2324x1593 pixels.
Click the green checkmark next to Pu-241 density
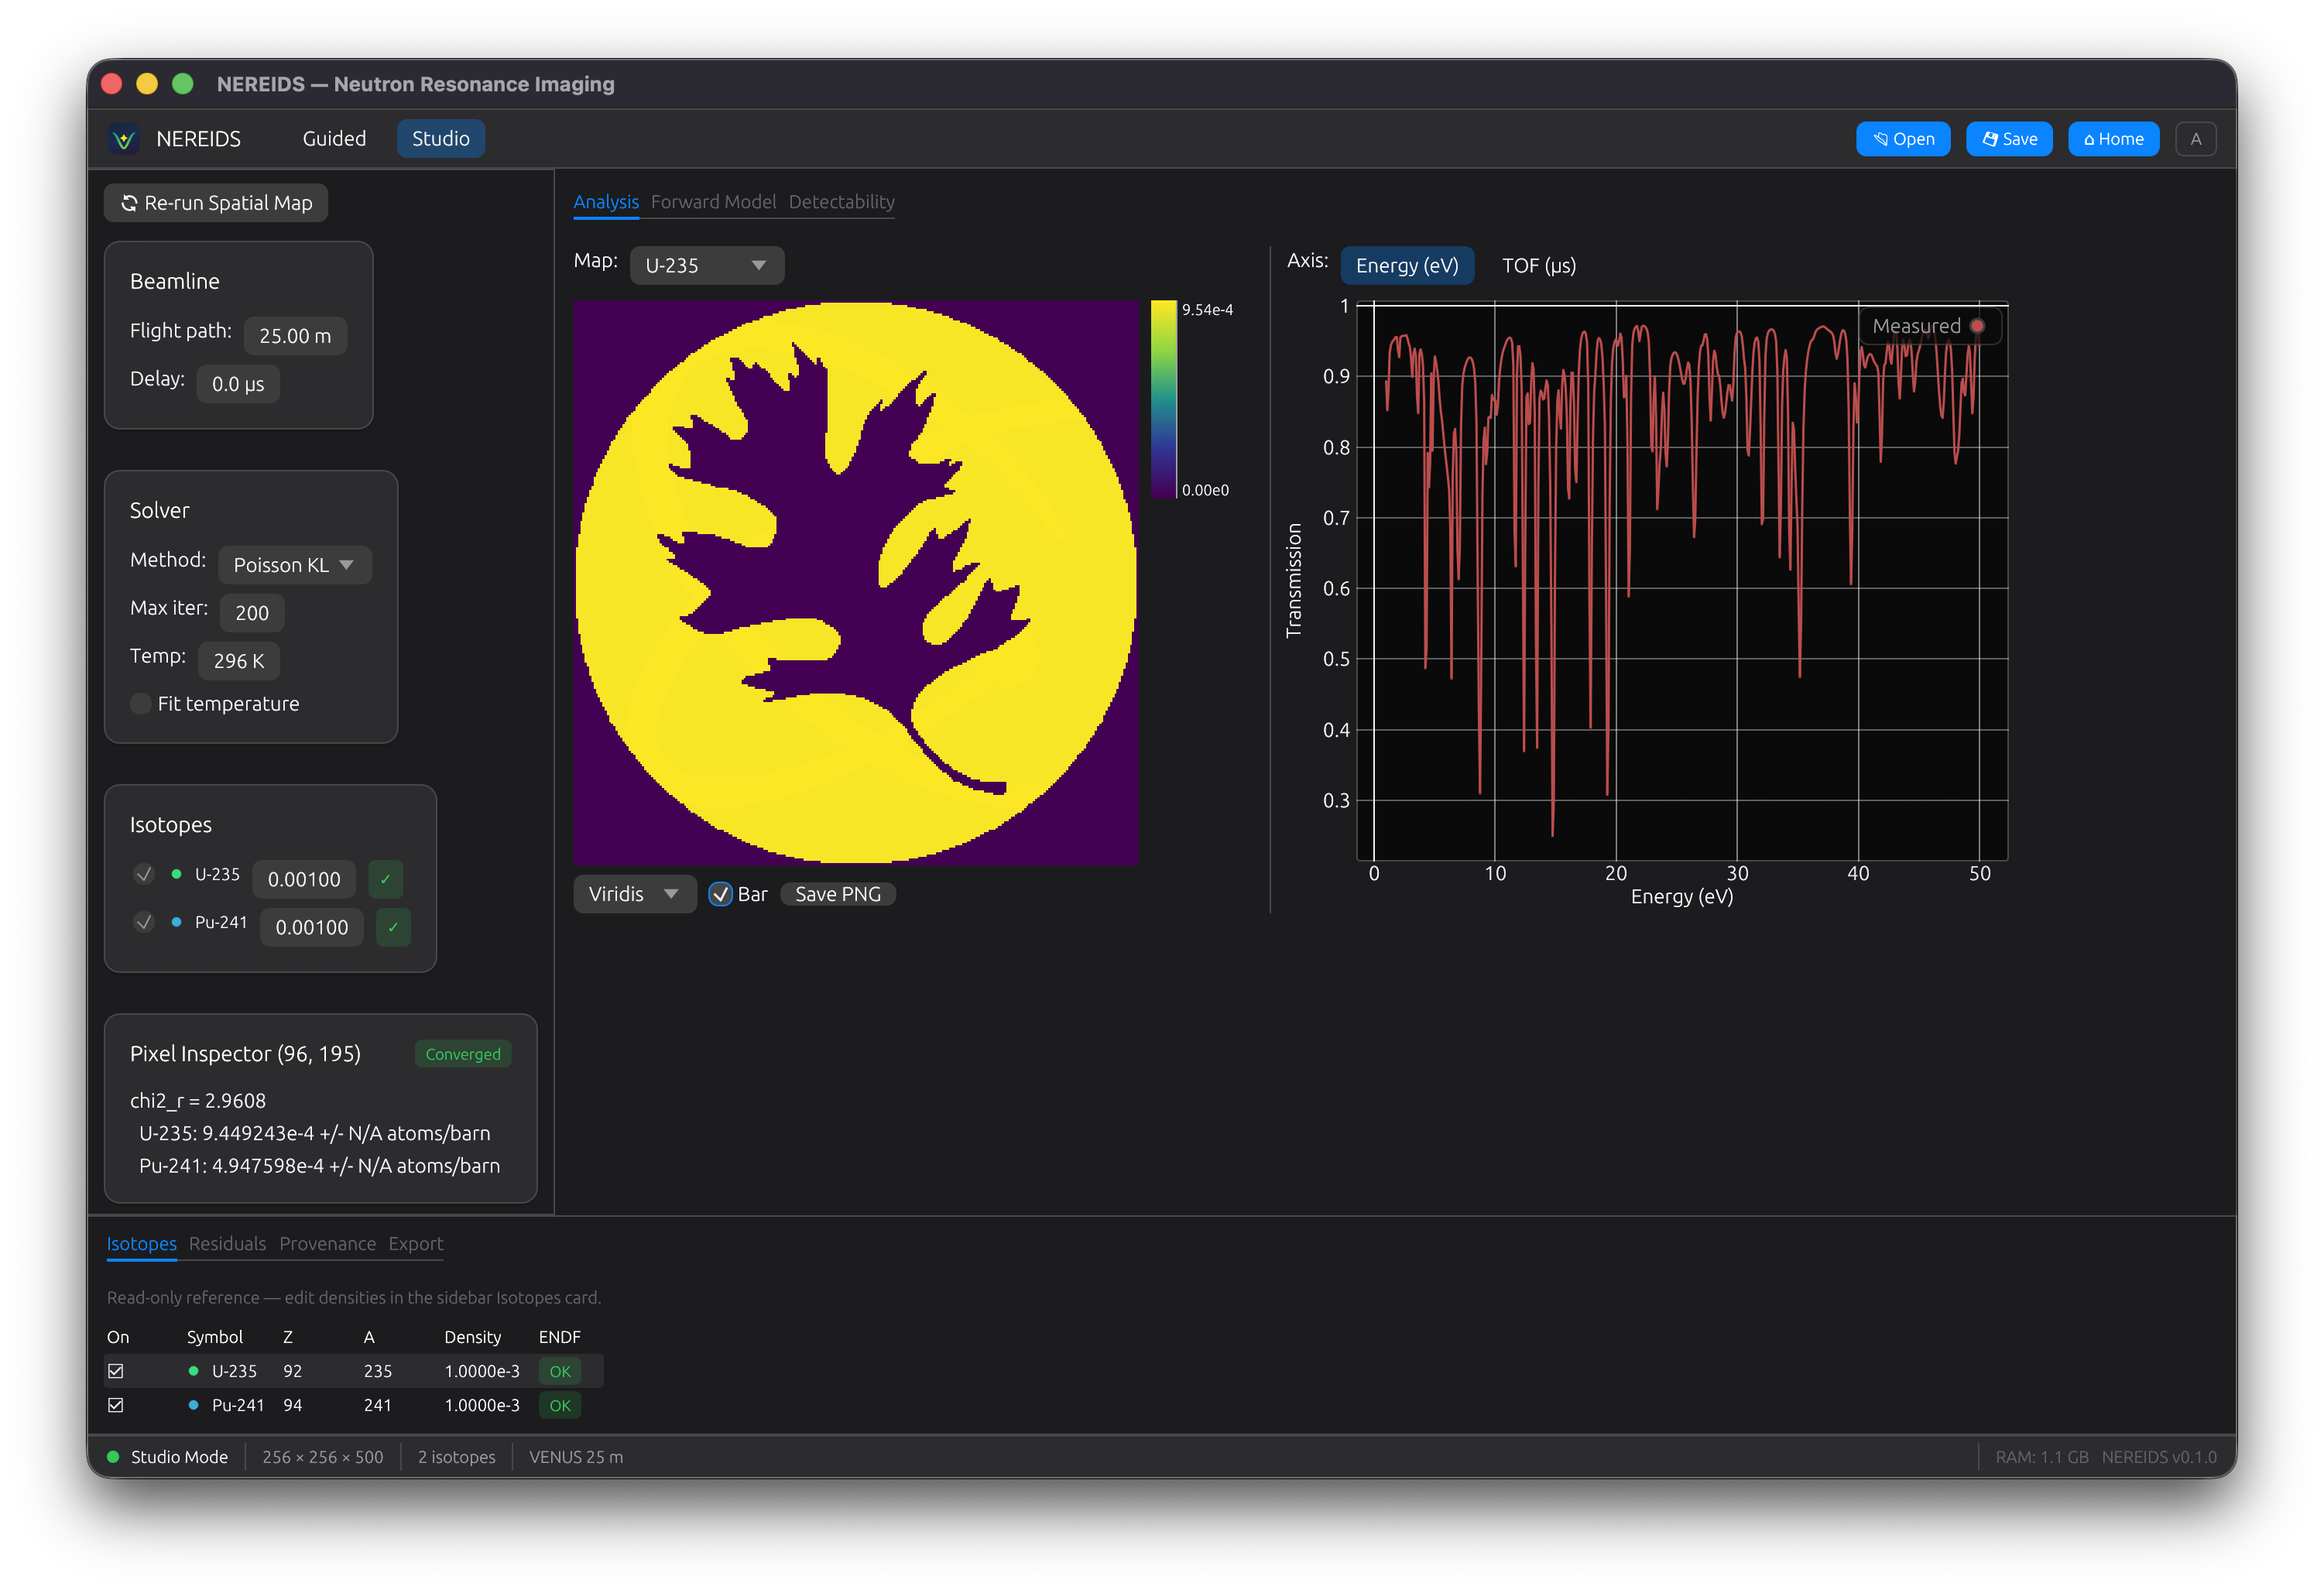tap(393, 927)
